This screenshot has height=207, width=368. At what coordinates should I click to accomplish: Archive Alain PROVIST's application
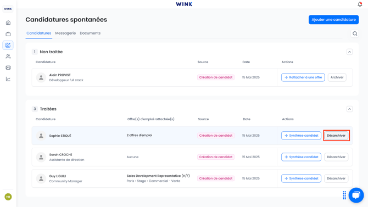(x=337, y=77)
